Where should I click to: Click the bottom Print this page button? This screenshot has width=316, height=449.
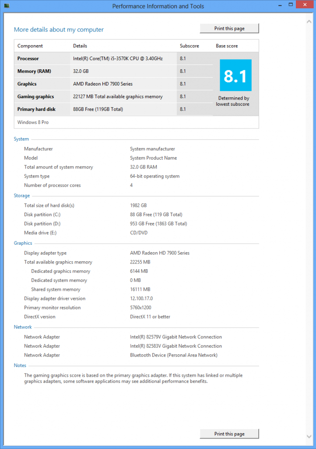[229, 434]
